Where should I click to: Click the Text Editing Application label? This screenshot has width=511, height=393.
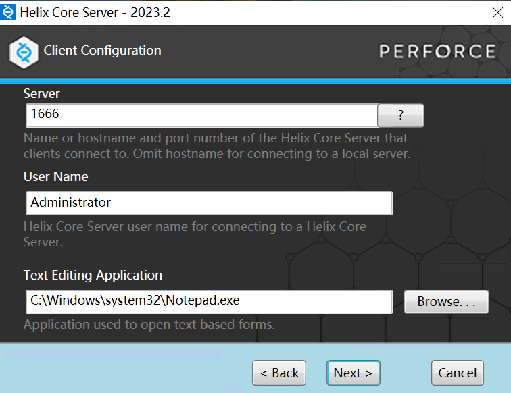click(x=93, y=276)
